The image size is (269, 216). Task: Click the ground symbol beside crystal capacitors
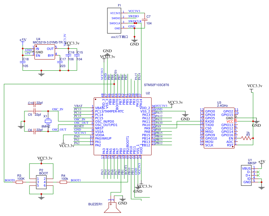[x=21, y=127]
